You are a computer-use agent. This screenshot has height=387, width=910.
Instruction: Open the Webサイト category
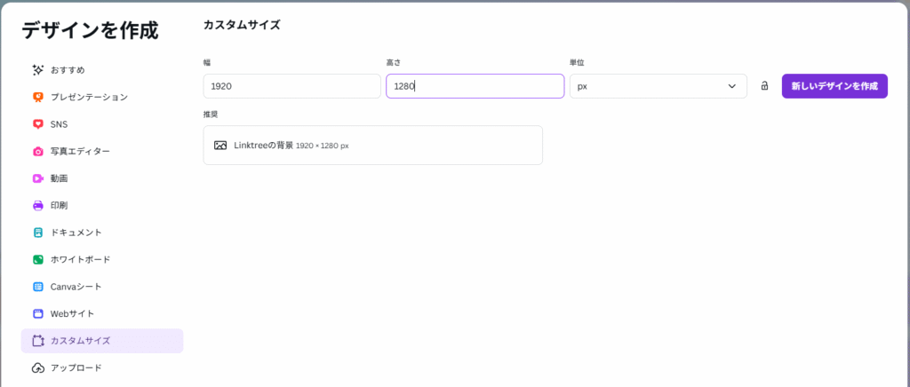tap(72, 313)
